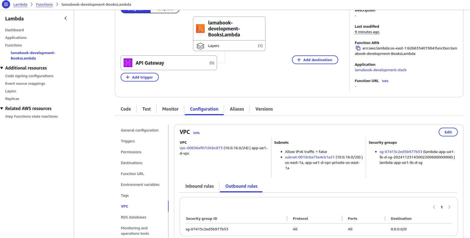Switch to the Test tab
Viewport: 470px width, 238px height.
pos(147,109)
